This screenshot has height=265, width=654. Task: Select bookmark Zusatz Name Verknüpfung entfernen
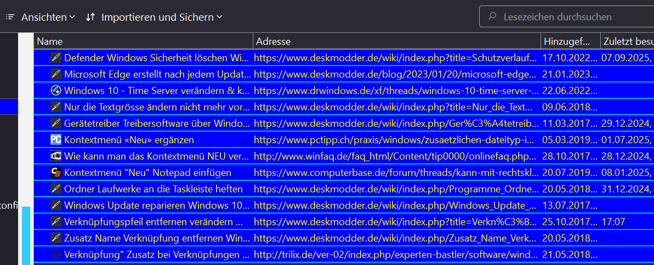157,238
